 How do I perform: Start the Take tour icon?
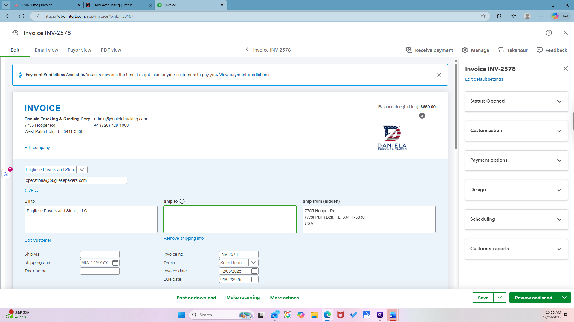(x=501, y=50)
